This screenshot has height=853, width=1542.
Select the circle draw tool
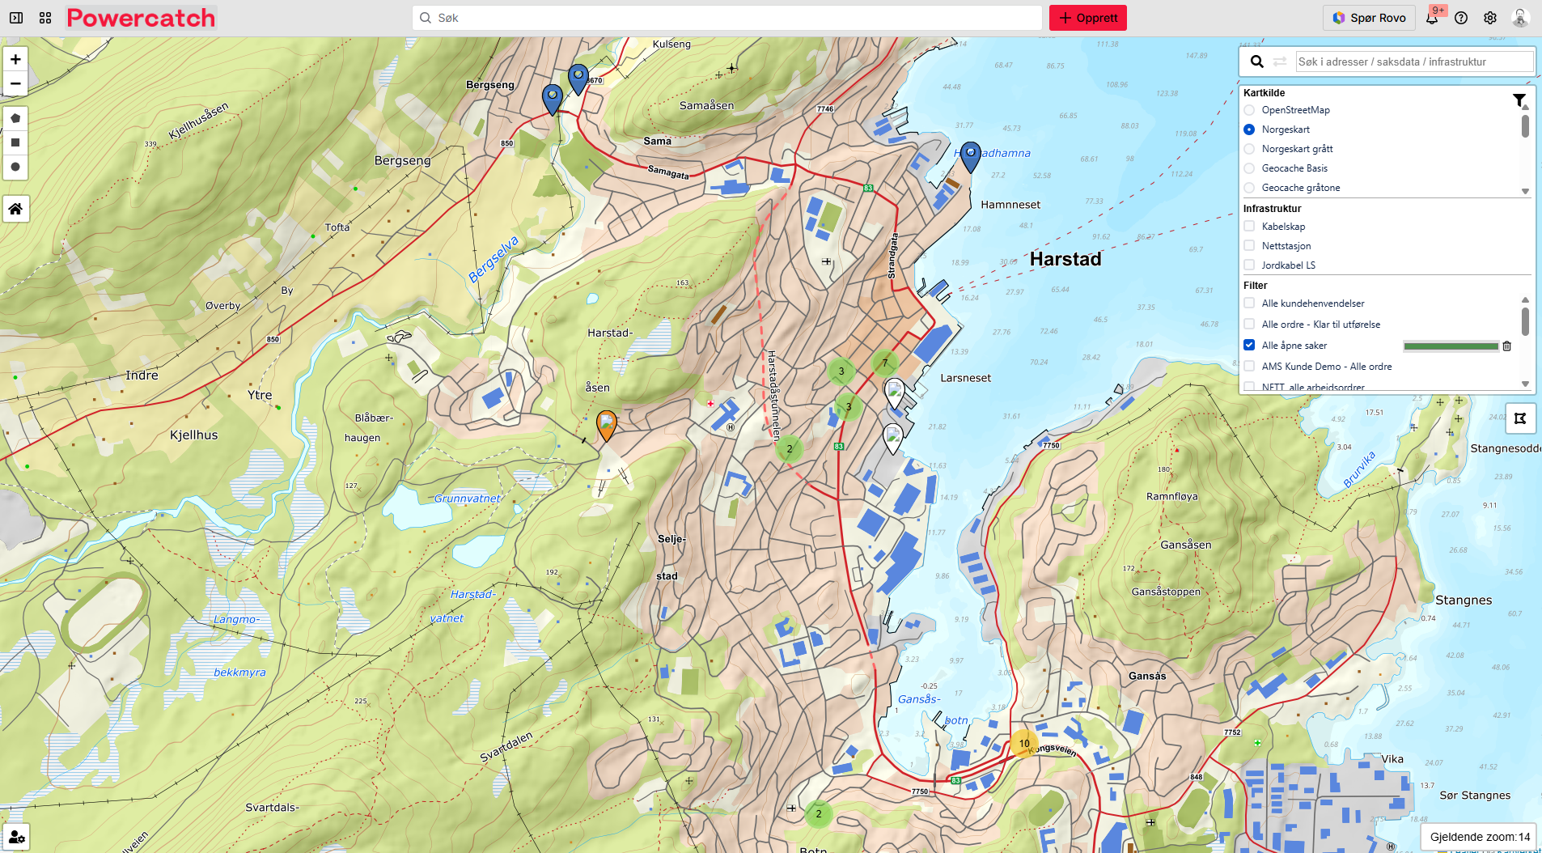(15, 167)
